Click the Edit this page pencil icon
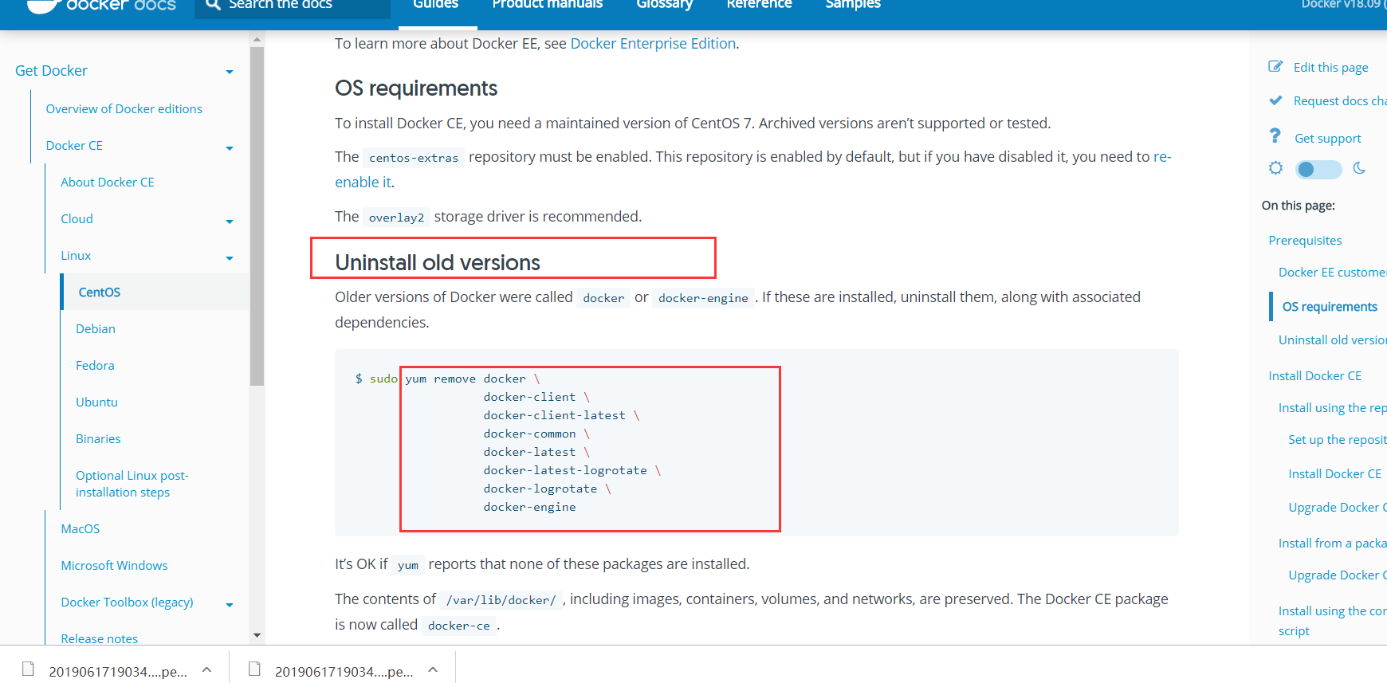The image size is (1387, 683). (x=1275, y=66)
